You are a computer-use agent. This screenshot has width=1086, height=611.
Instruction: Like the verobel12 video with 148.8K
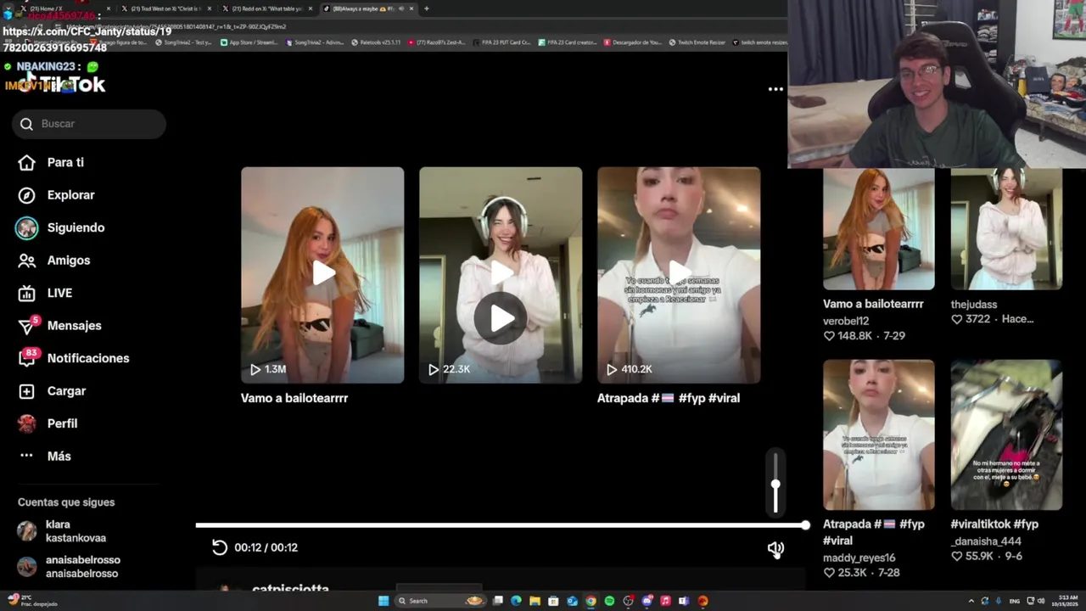coord(830,336)
